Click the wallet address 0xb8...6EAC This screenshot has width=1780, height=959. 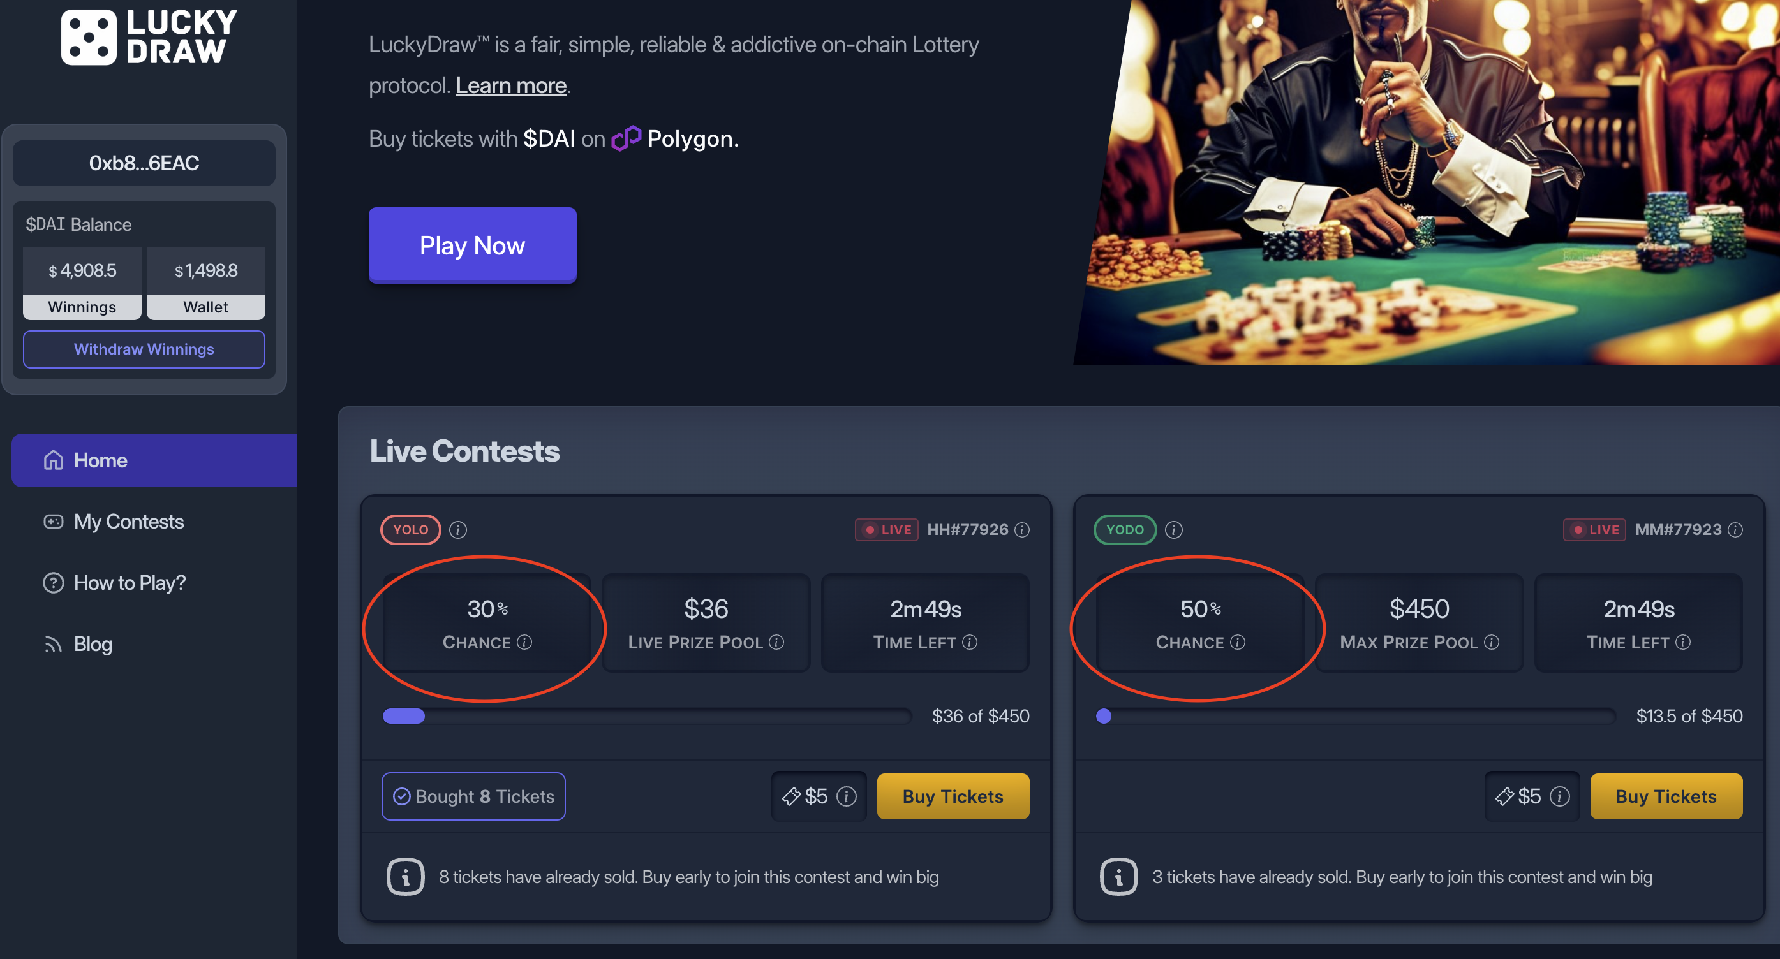pyautogui.click(x=144, y=163)
